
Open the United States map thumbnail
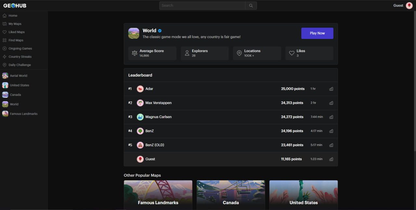(303, 194)
